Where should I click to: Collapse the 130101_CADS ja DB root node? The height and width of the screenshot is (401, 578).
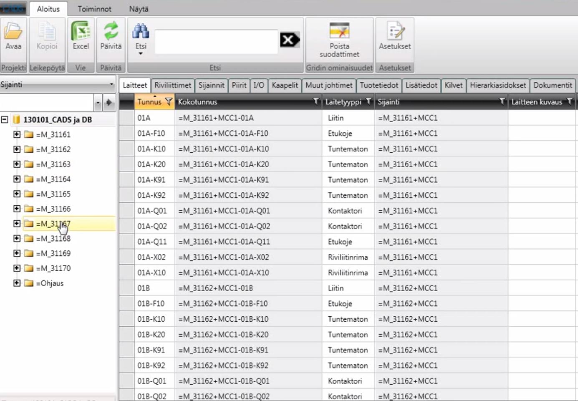(5, 120)
